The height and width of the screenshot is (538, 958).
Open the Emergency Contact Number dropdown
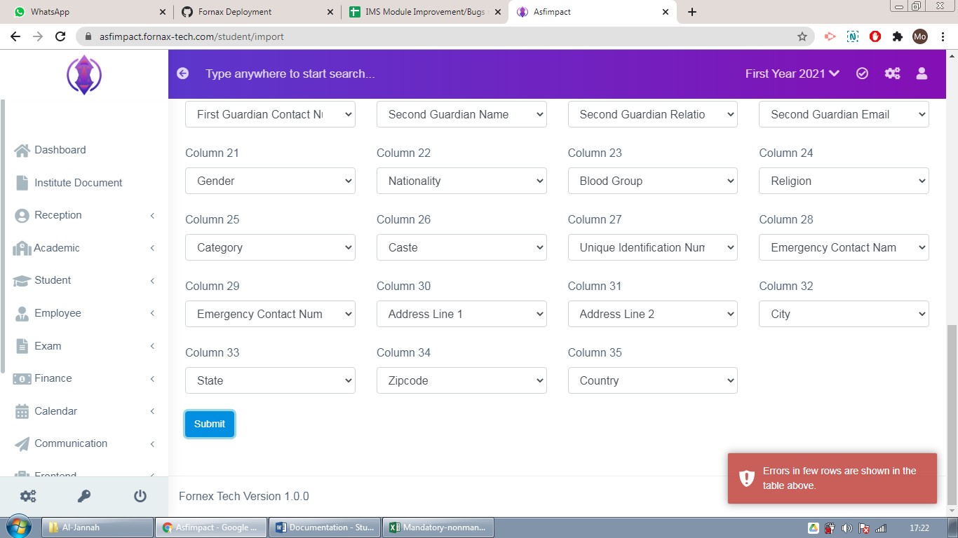click(270, 314)
